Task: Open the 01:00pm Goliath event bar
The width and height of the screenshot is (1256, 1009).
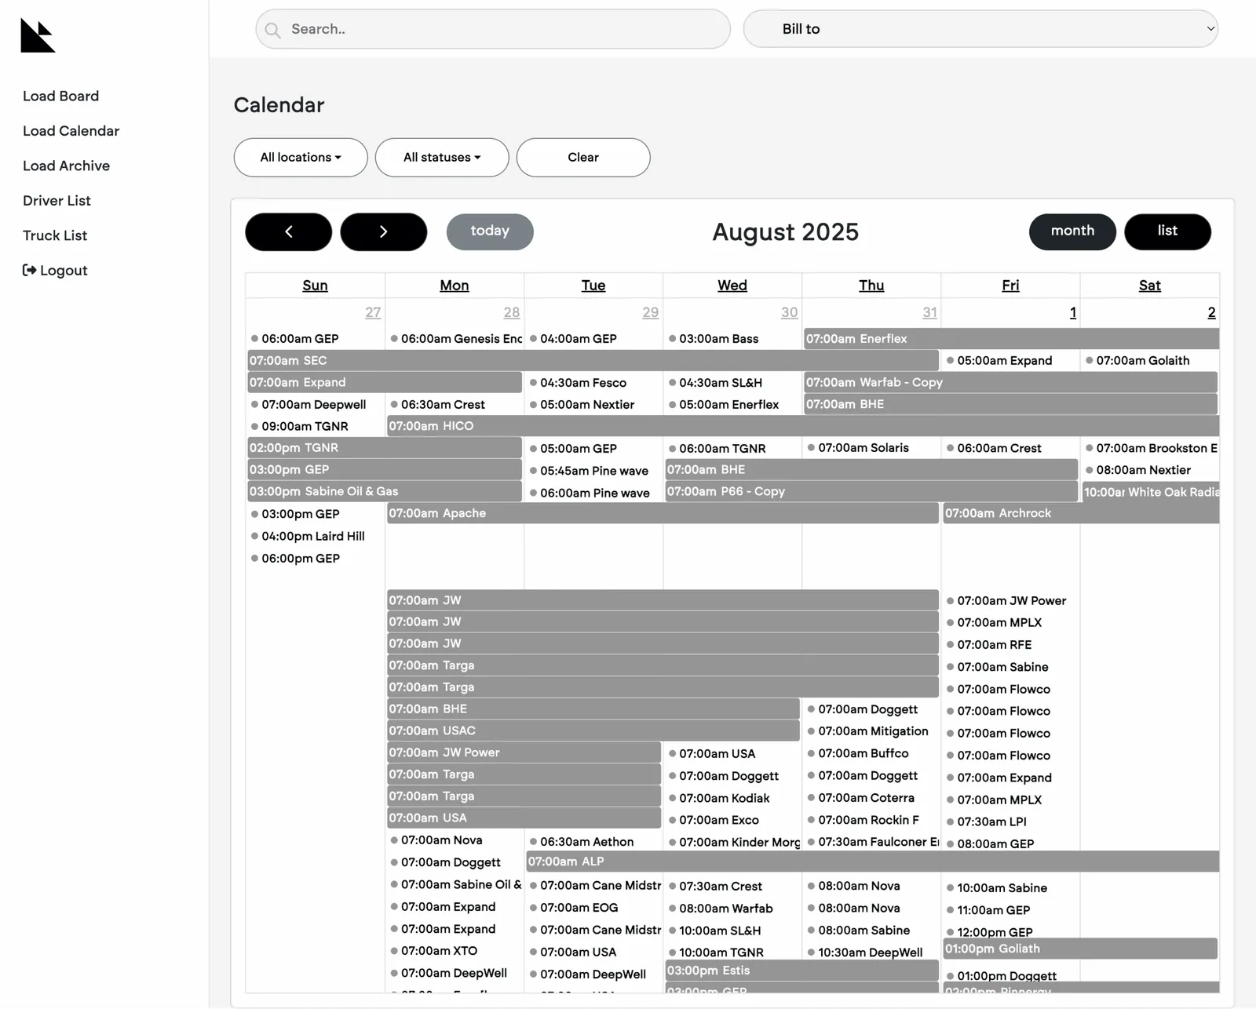Action: [1080, 949]
